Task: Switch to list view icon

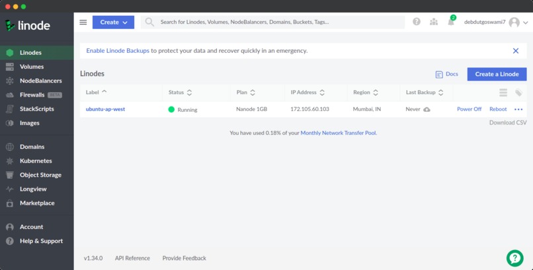Action: point(503,93)
